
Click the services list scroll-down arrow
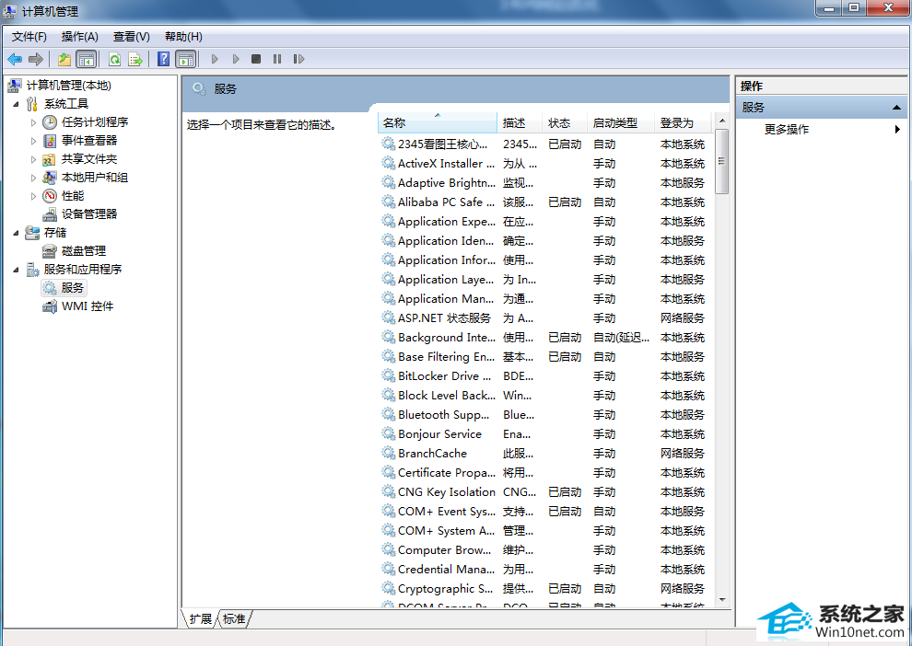[x=722, y=599]
